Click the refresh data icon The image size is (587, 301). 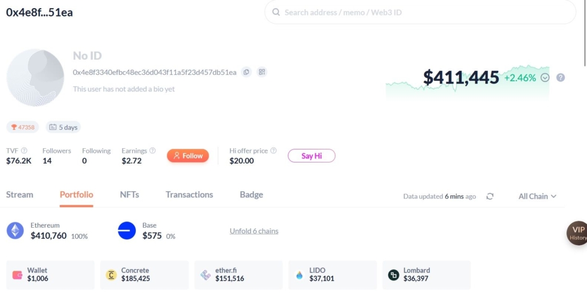(490, 196)
